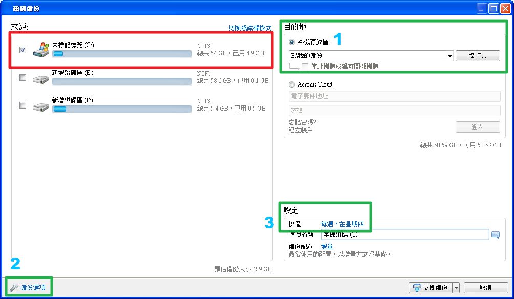This screenshot has height=299, width=514.
Task: Enable 使此媒體成為可開機媒體 checkbox
Action: pos(305,67)
